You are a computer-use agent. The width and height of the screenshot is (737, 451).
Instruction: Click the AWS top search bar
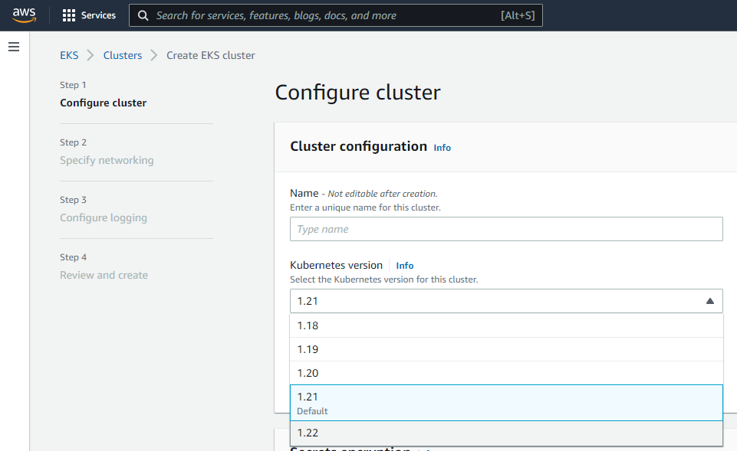[336, 15]
